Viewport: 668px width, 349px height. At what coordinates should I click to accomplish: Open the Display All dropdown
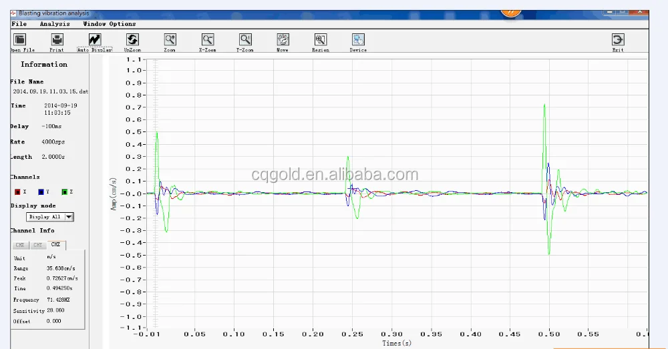(50, 217)
